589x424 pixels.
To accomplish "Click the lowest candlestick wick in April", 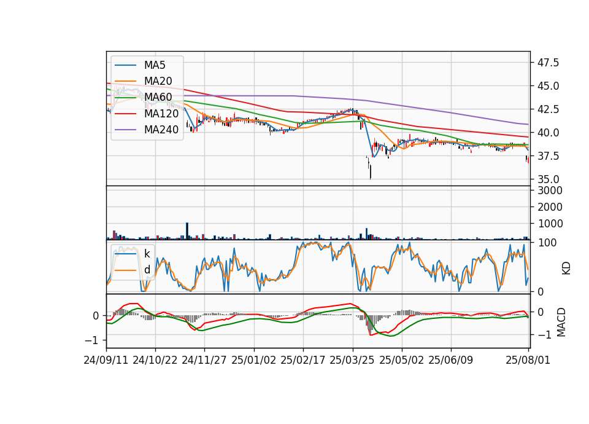I will coord(371,171).
